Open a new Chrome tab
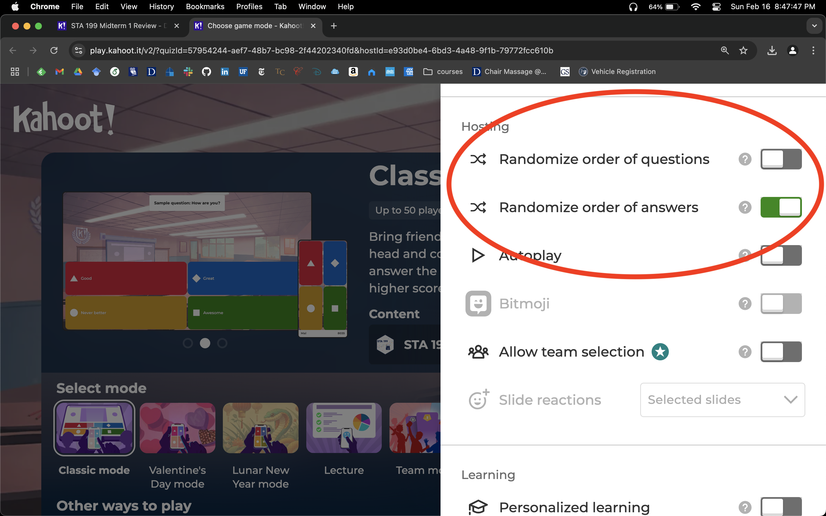 point(334,26)
